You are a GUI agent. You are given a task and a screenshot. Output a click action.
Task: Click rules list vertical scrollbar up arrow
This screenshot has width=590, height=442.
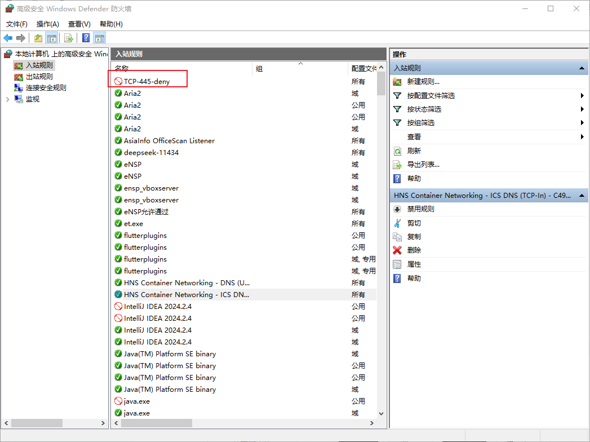click(381, 68)
